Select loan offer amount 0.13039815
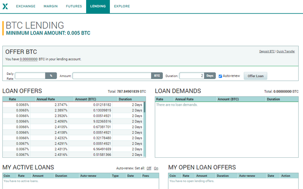The width and height of the screenshot is (303, 189). 73,110
